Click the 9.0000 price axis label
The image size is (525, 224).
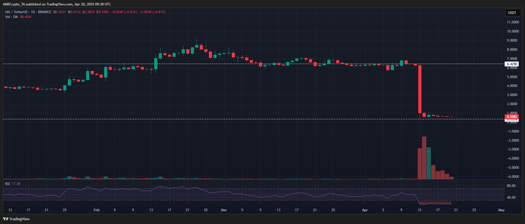(x=512, y=40)
